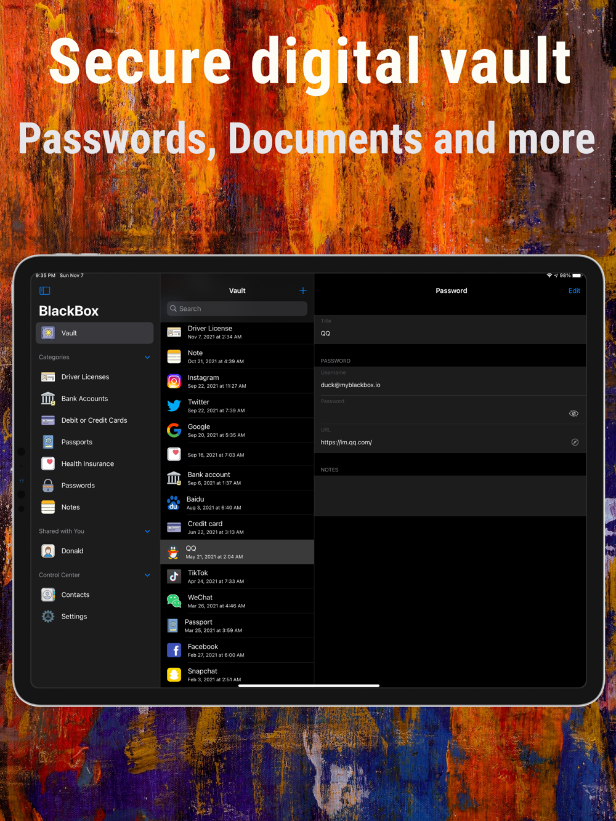Viewport: 616px width, 821px height.
Task: Open the untitled heart entry from Sep 16
Action: (237, 454)
